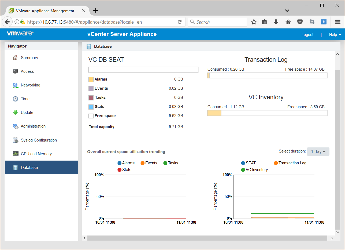Close the VMware Appliance Management tab
345x250 pixels.
(84, 11)
